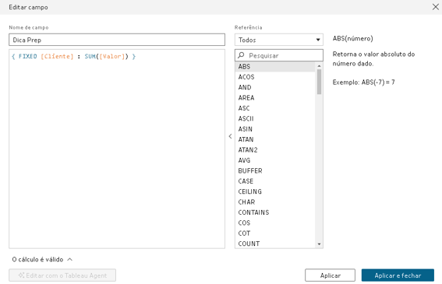The image size is (442, 284).
Task: Click the function list scrollbar thumb
Action: click(319, 82)
